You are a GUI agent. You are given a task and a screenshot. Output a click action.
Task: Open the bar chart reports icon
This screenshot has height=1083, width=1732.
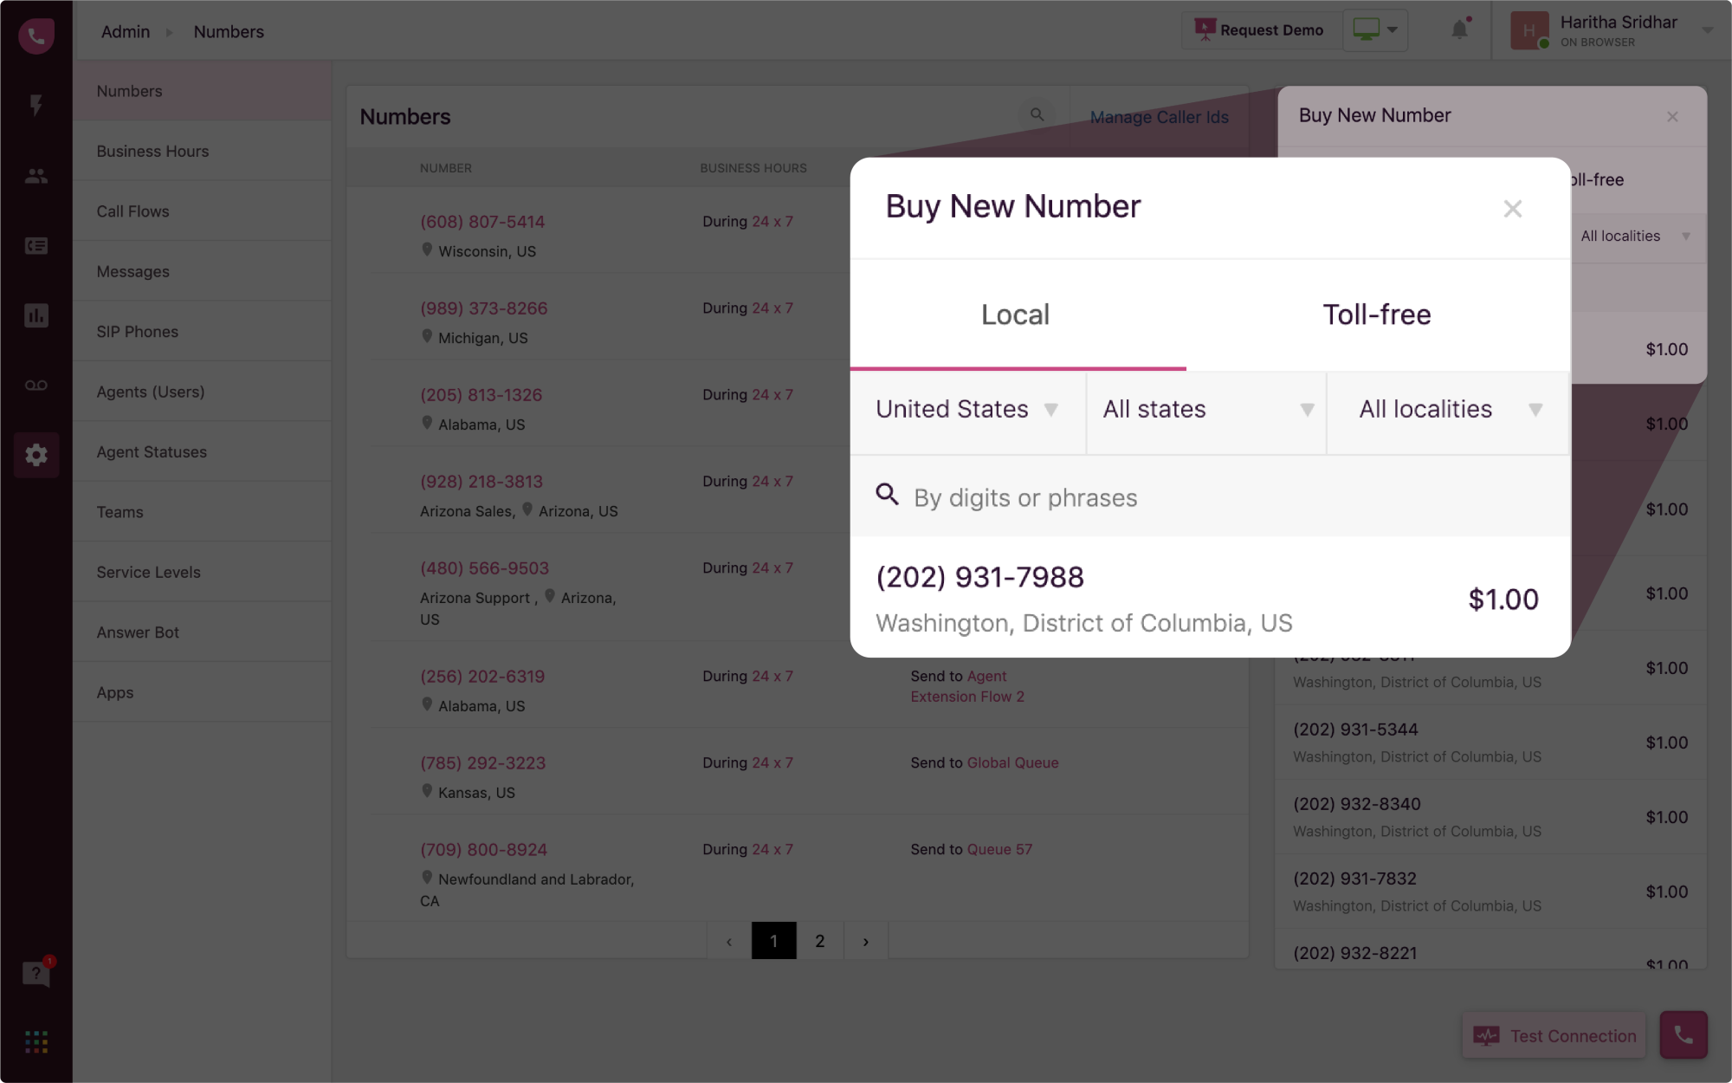point(36,315)
